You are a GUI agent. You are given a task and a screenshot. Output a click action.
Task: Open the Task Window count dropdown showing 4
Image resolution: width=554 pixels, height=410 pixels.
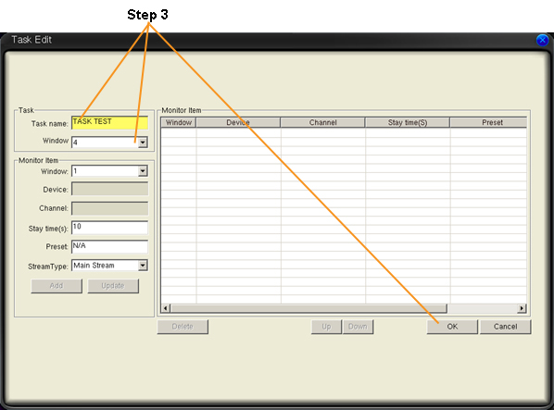click(143, 143)
